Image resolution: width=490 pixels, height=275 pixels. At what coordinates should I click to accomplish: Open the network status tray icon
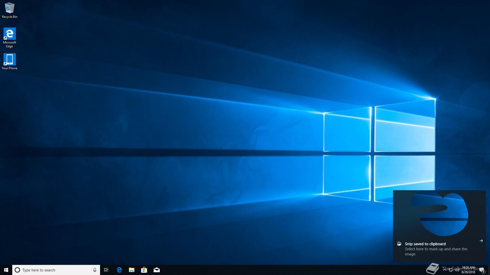point(451,270)
